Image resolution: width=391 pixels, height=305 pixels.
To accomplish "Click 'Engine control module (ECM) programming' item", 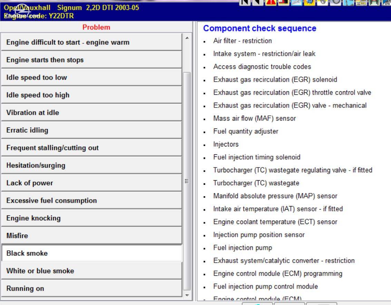I will click(278, 274).
